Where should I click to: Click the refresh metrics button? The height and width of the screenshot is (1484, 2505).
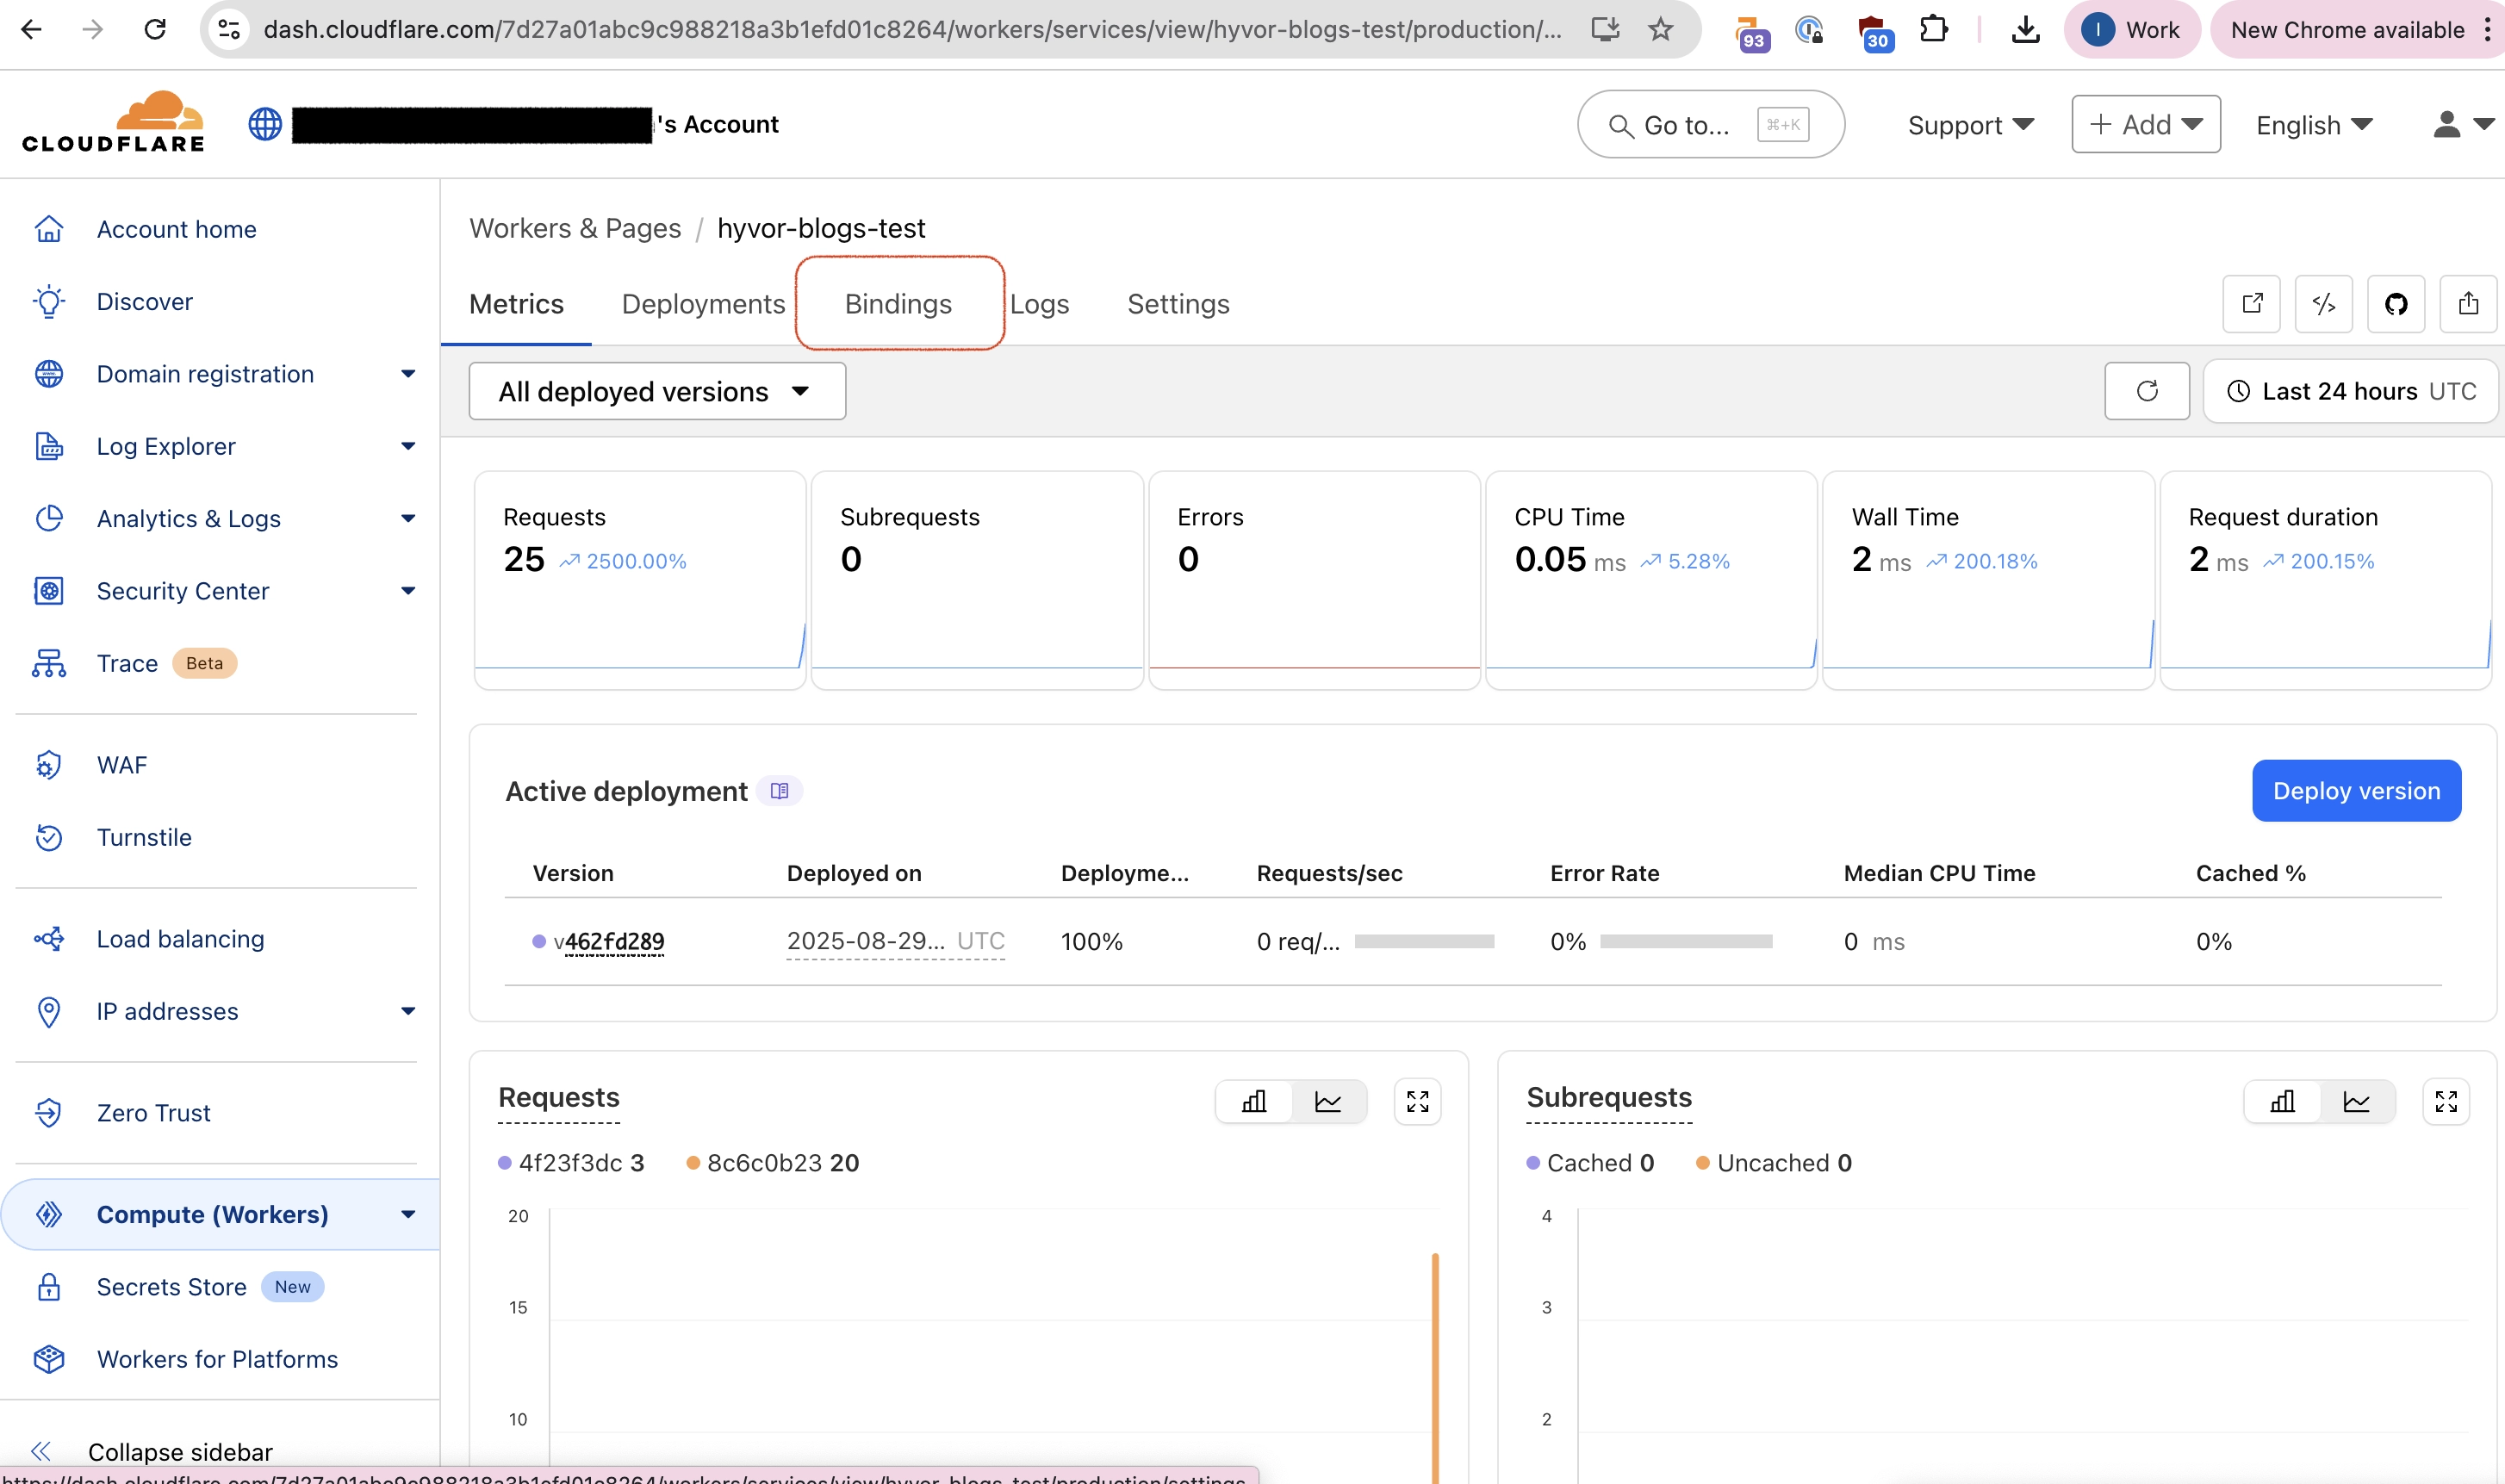[2147, 391]
